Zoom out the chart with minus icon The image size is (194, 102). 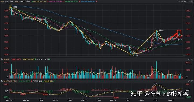[185, 2]
